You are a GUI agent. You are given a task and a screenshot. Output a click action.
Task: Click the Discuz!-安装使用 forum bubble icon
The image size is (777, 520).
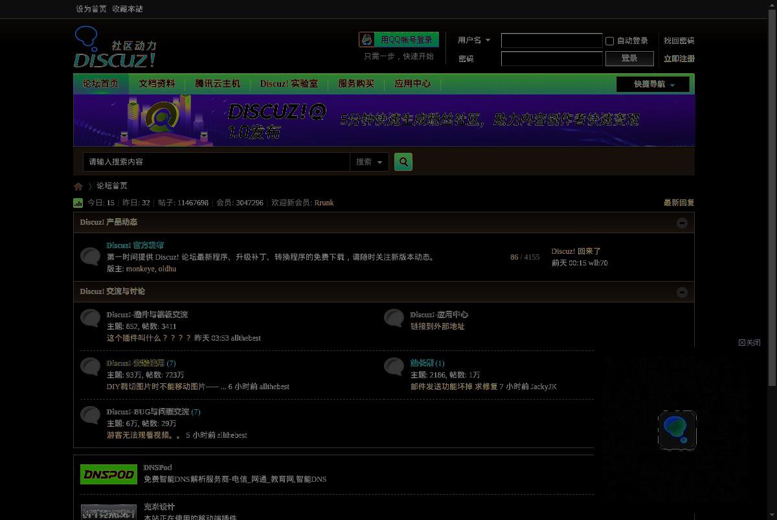[x=91, y=367]
